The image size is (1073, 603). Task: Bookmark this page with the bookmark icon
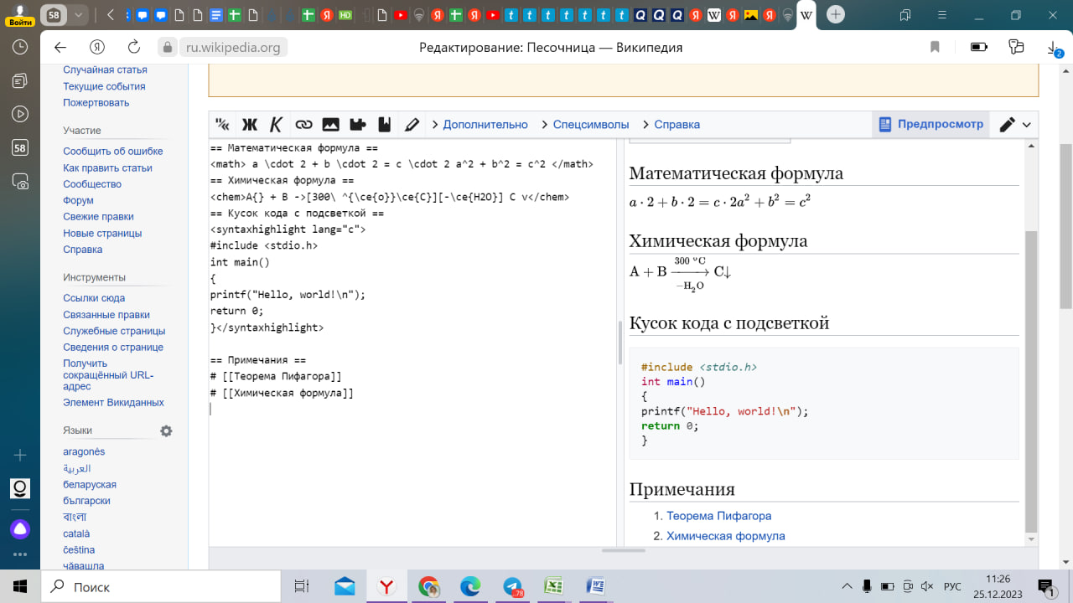click(x=935, y=47)
